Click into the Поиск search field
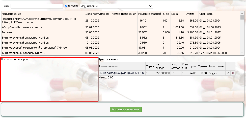Viewport: 246px width, 118px height. (x=37, y=6)
